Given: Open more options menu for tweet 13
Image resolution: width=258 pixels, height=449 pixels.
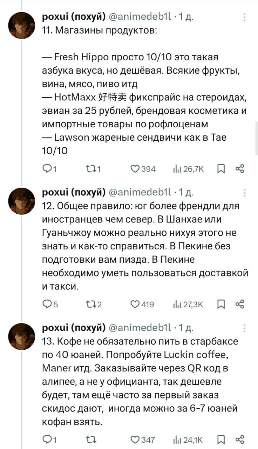Looking at the screenshot, I should [x=244, y=328].
